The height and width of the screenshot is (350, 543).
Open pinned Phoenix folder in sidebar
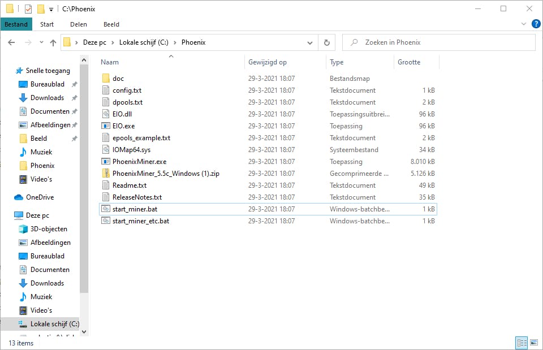click(42, 166)
